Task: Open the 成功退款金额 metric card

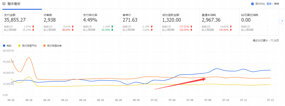Action: tap(180, 22)
